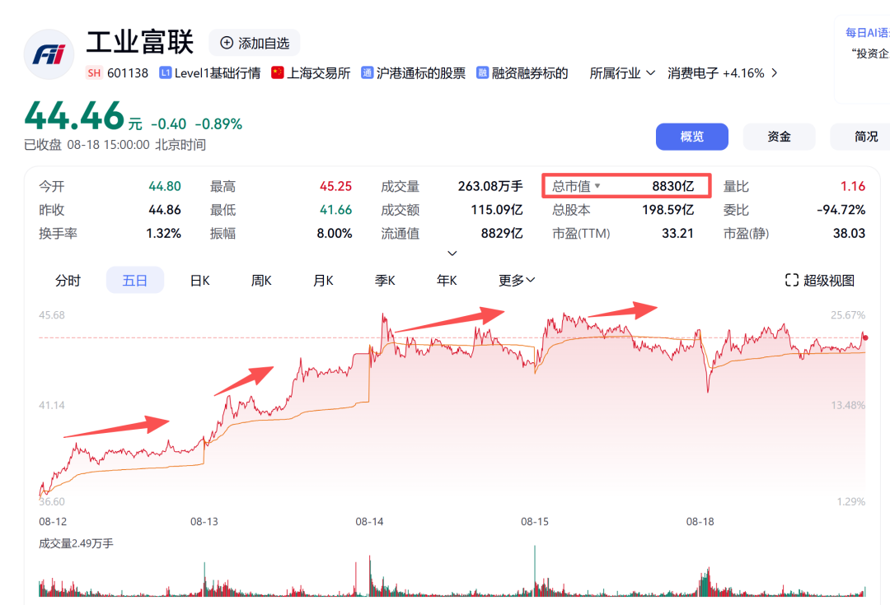
Task: Click 总股本 value 198.59亿
Action: 667,210
